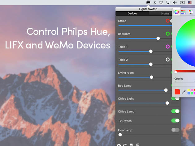Viewport: 195px width, 146px height.
Task: Click the Living room brightness knob
Action: (151, 77)
